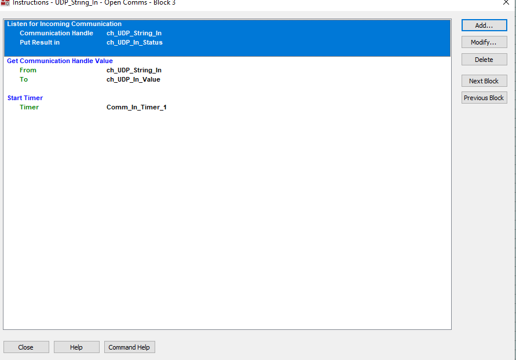Click the Add... button
The width and height of the screenshot is (516, 360).
pyautogui.click(x=484, y=25)
